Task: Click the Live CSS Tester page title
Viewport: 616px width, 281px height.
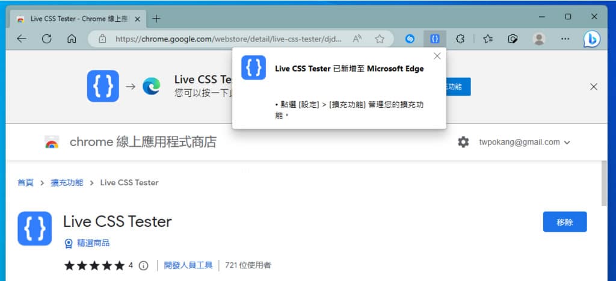Action: tap(117, 222)
